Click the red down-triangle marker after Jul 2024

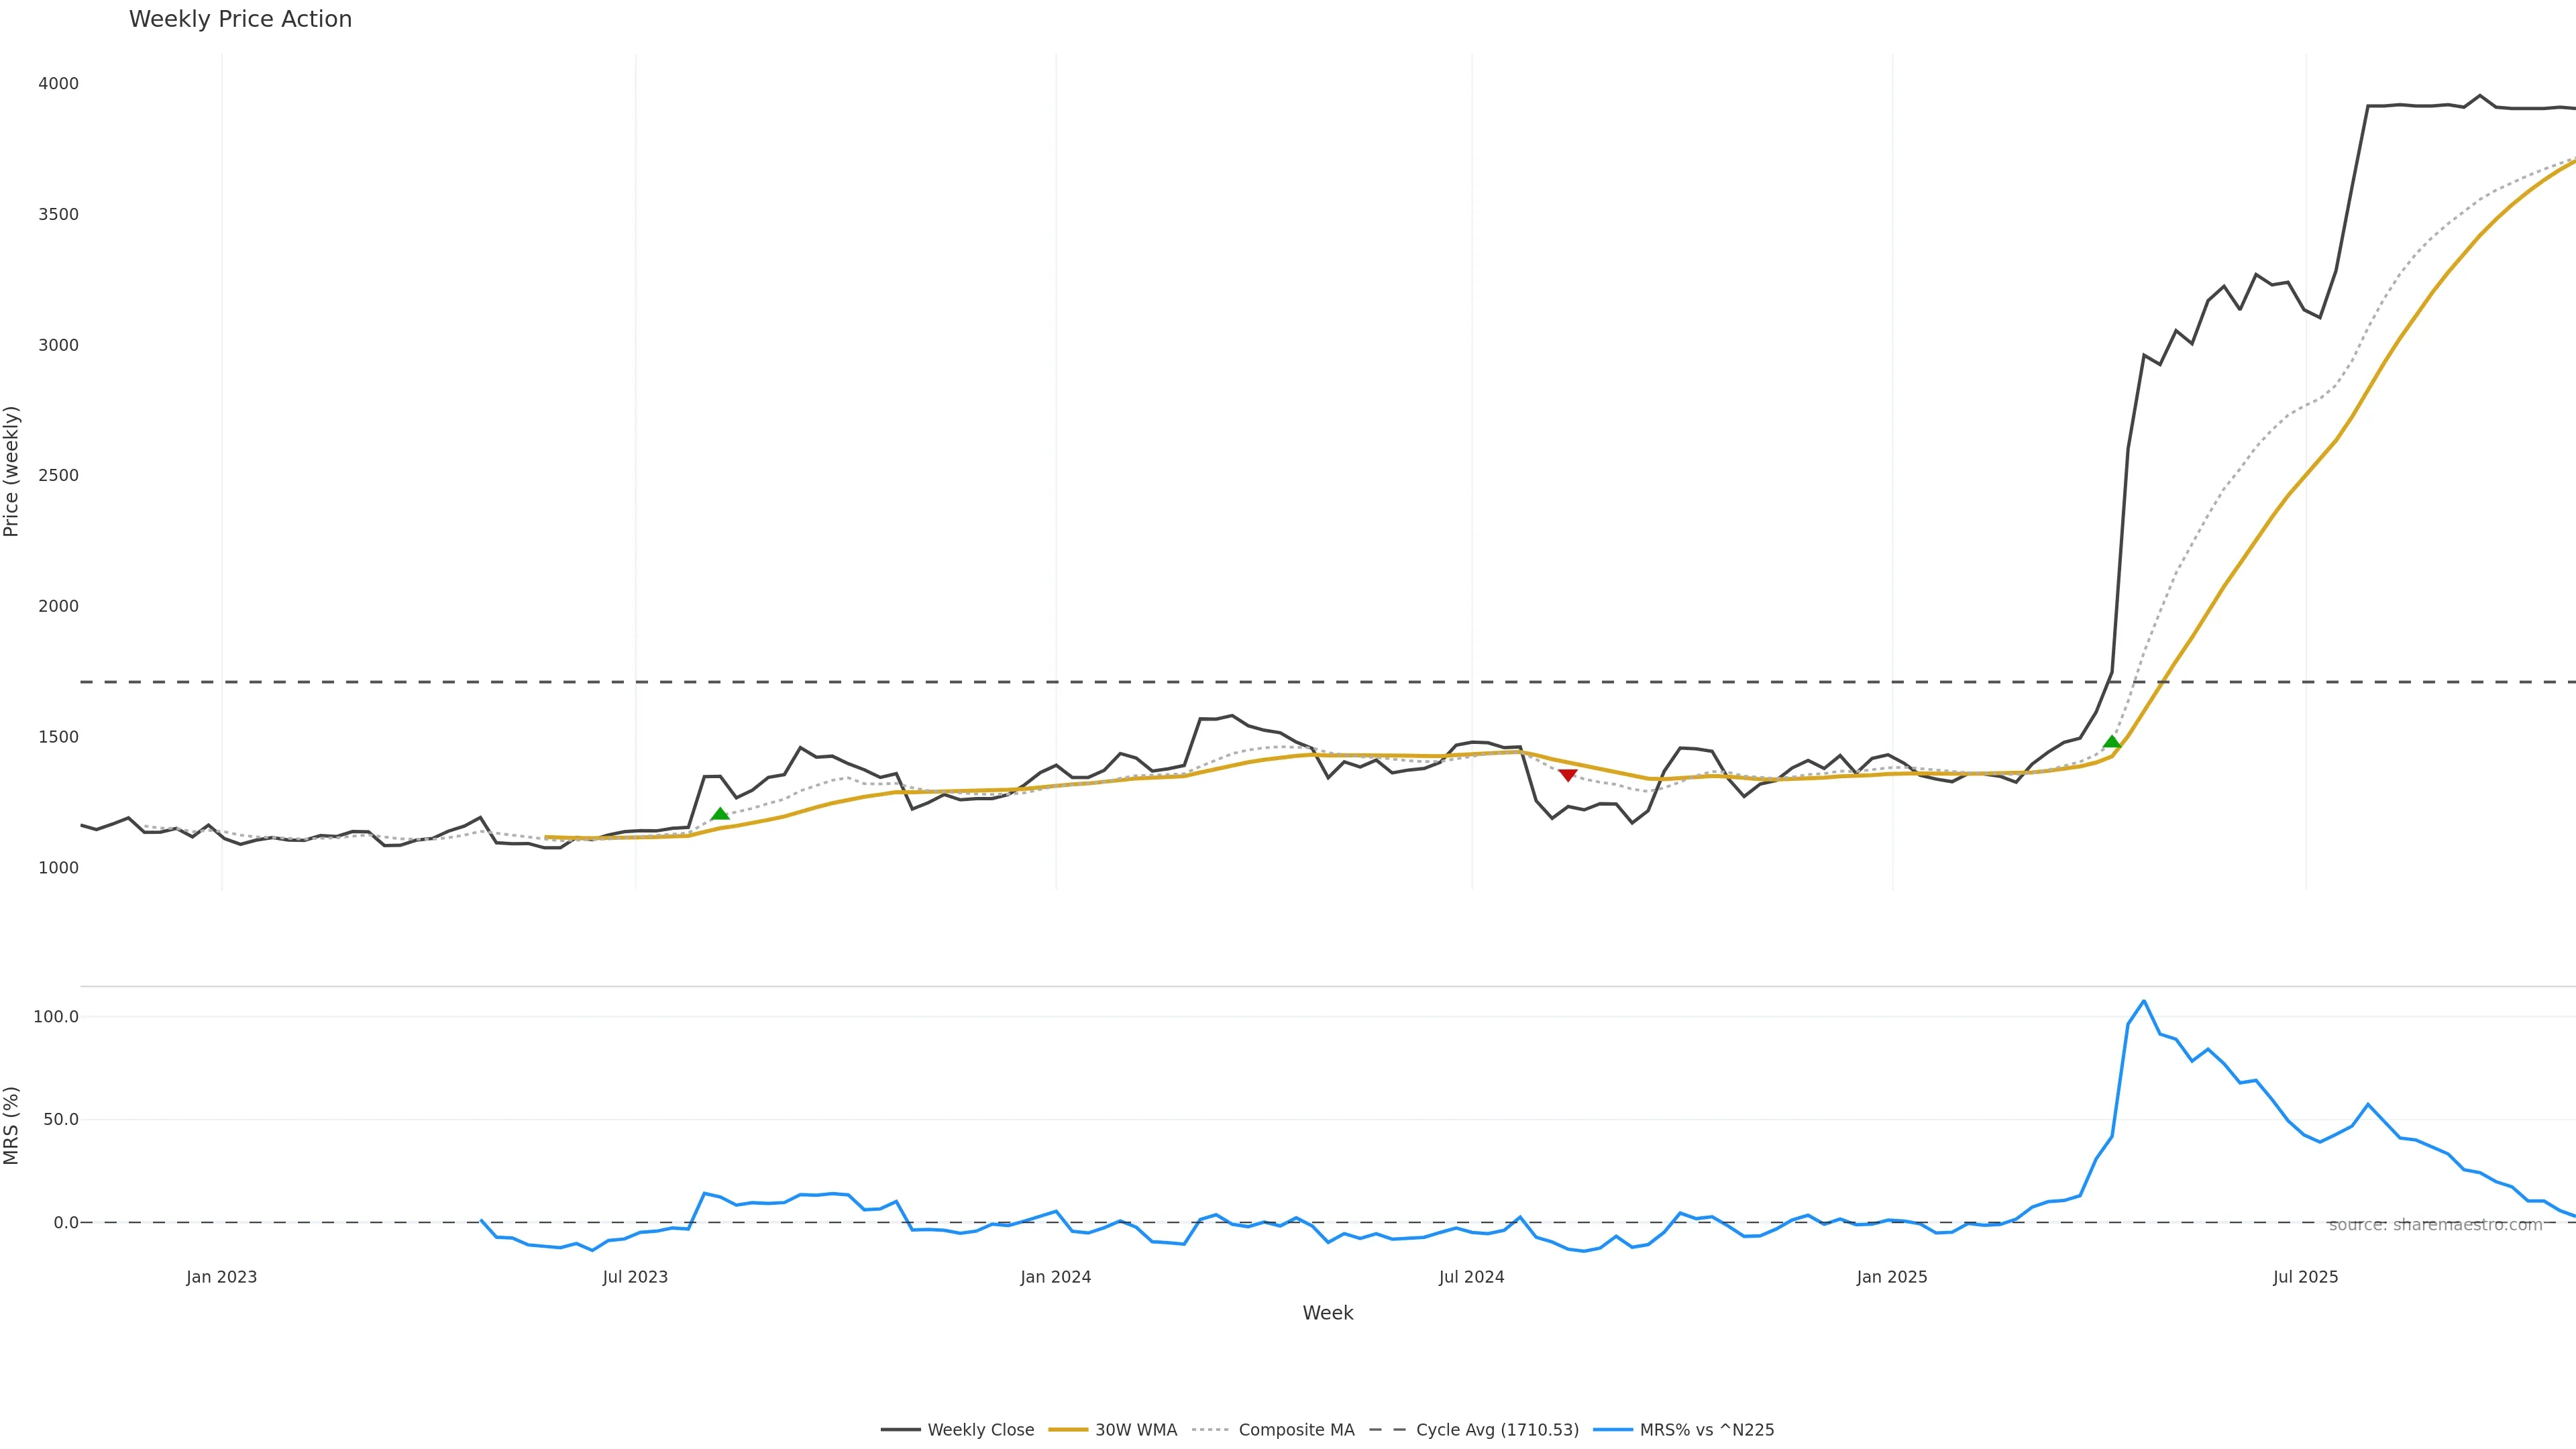(1568, 775)
